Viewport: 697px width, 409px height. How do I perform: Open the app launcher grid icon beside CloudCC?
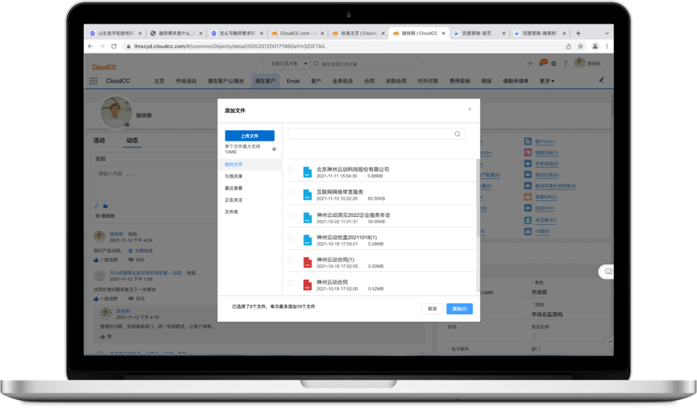pyautogui.click(x=93, y=81)
